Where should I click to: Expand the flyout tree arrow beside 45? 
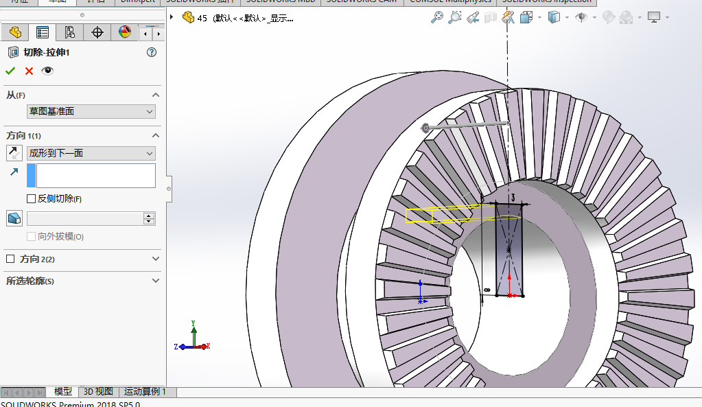click(x=172, y=17)
